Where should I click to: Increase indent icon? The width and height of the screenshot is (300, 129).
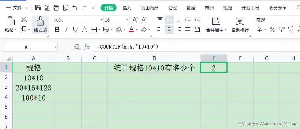click(x=197, y=20)
